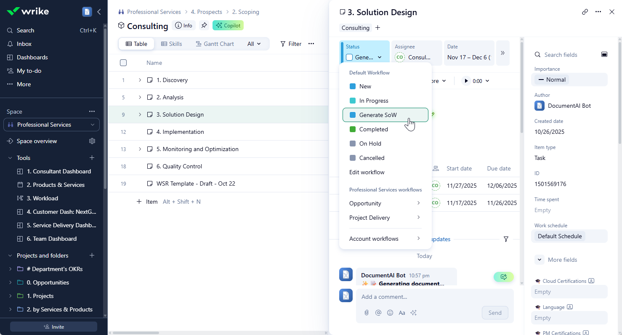The width and height of the screenshot is (622, 335).
Task: Click the filter icon in updates stream
Action: click(x=506, y=239)
